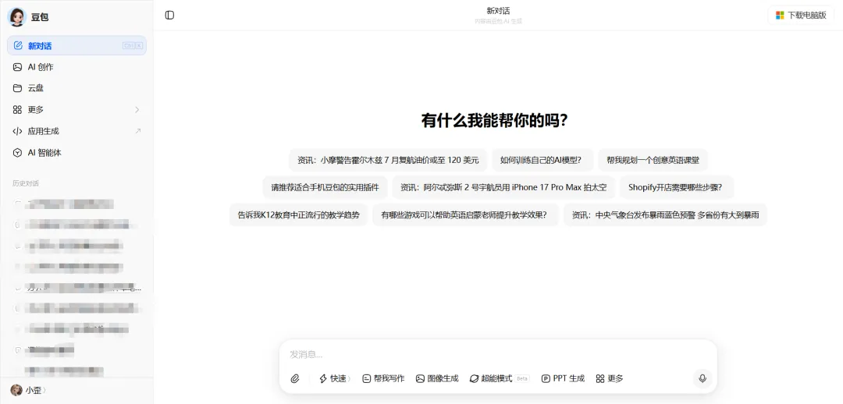Select suggestion 告诉我K12教育中正流行的教学趋势

(x=298, y=215)
